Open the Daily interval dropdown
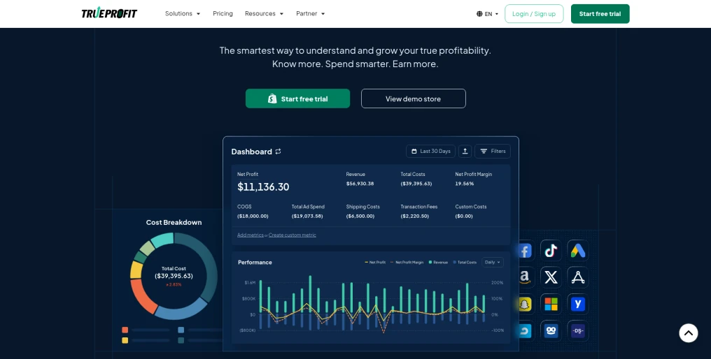 493,262
